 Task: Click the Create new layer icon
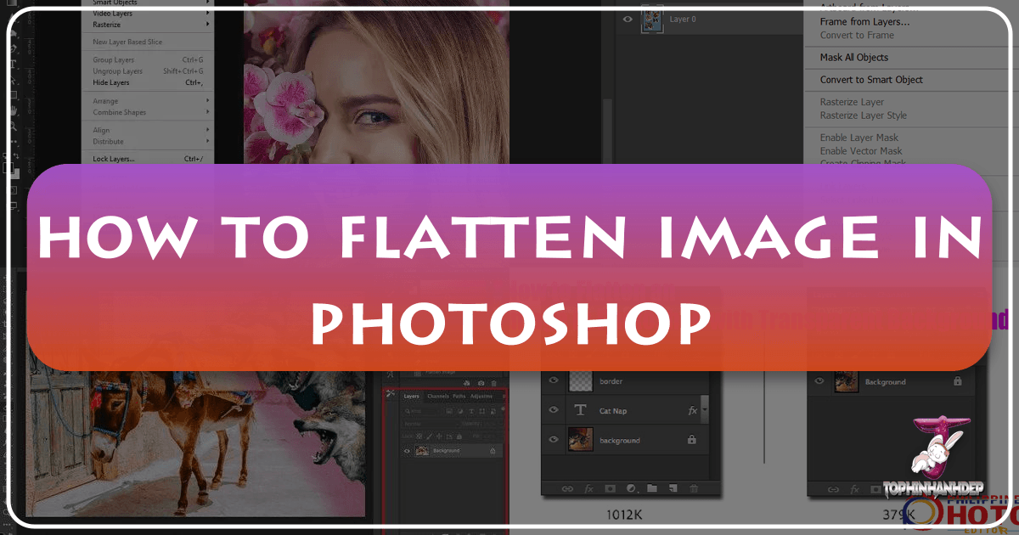[673, 488]
